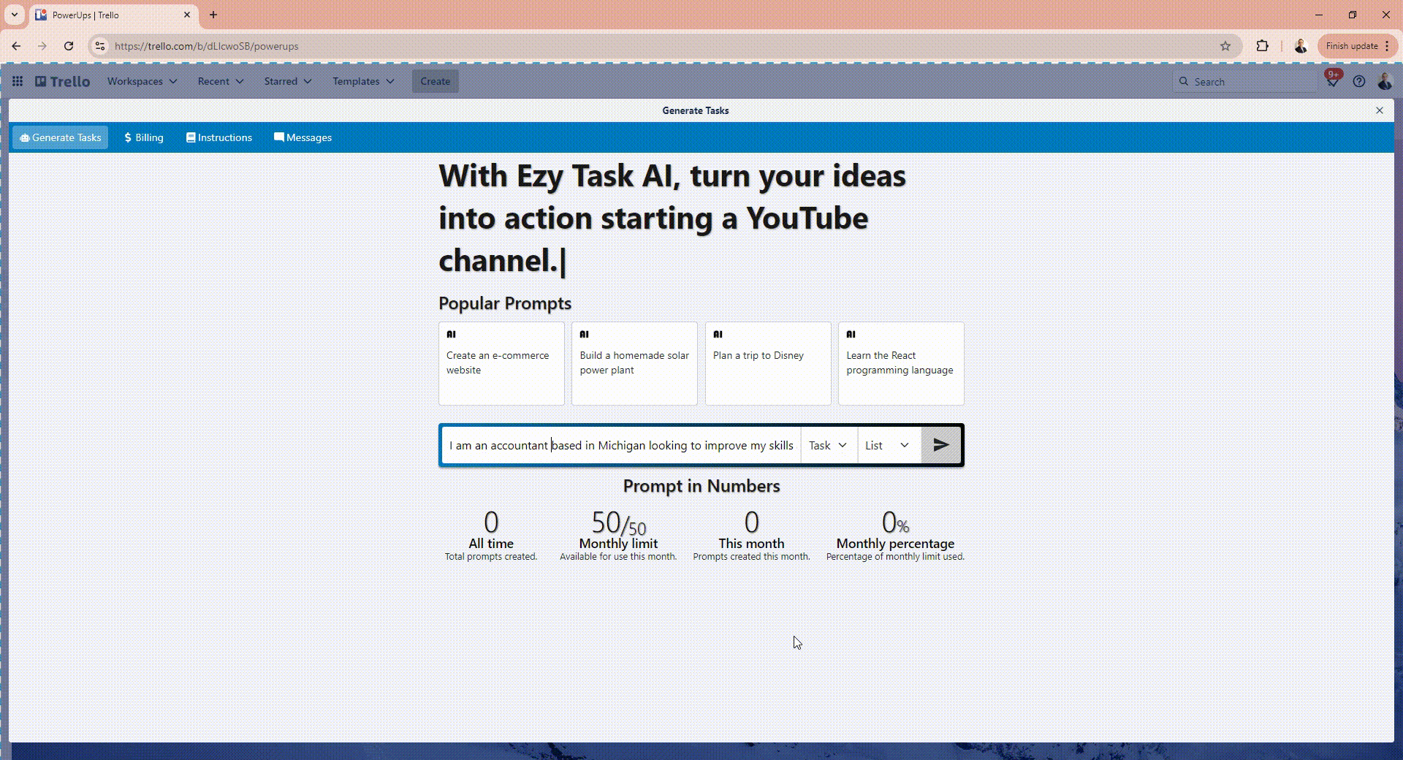Reload the current page
1403x760 pixels.
point(69,46)
